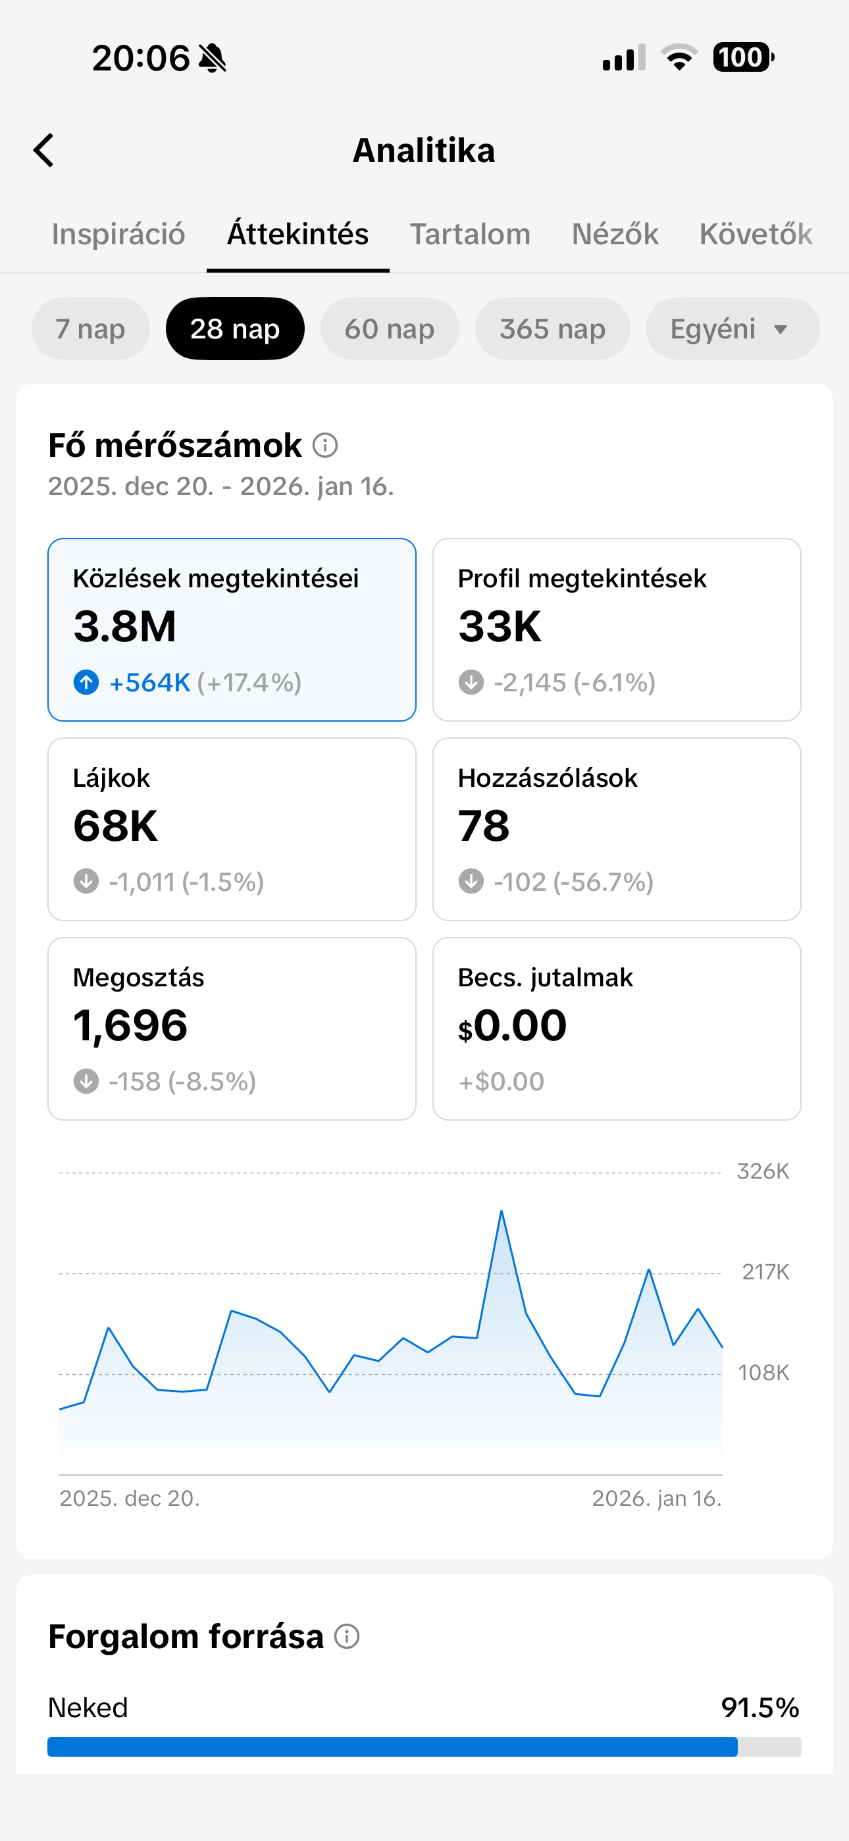
Task: Select the Nézők tab
Action: pos(615,234)
